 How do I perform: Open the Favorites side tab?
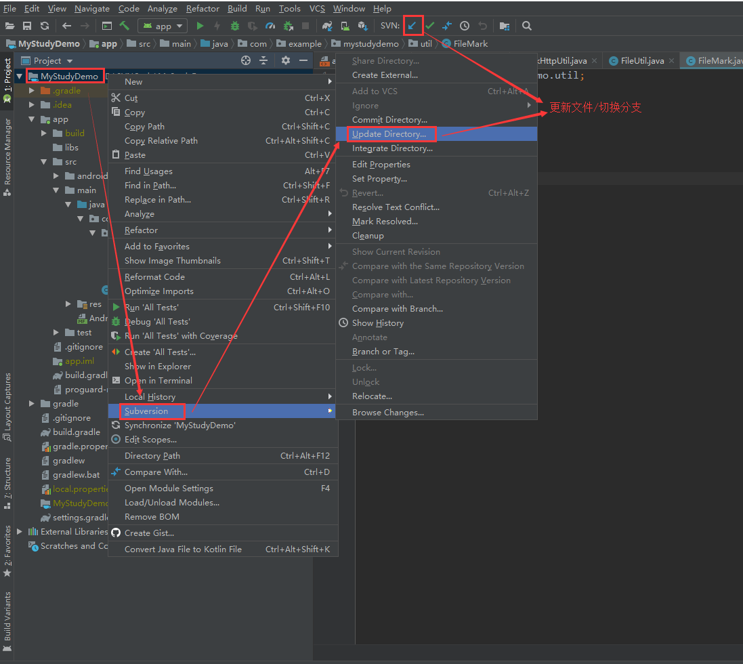point(7,551)
